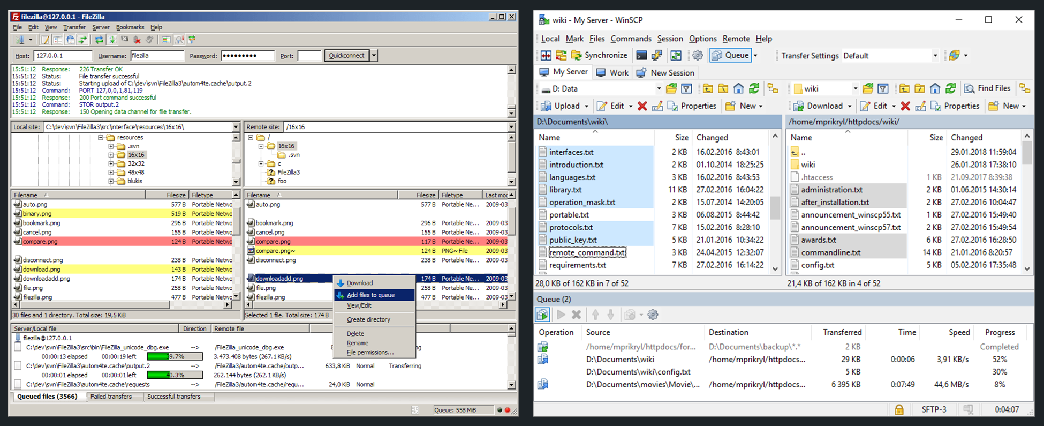Click the FileZilla red X cancel operation icon
The image size is (1044, 426).
pos(137,40)
